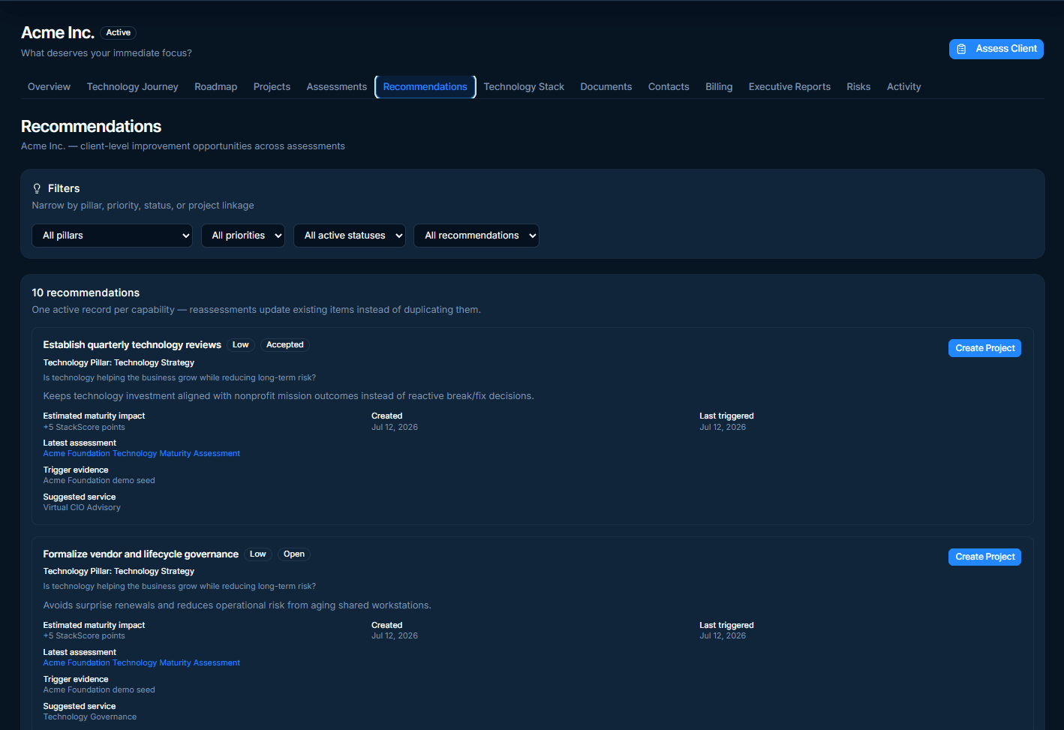
Task: Click 'Avoids surprise renewals' description
Action: (x=237, y=605)
